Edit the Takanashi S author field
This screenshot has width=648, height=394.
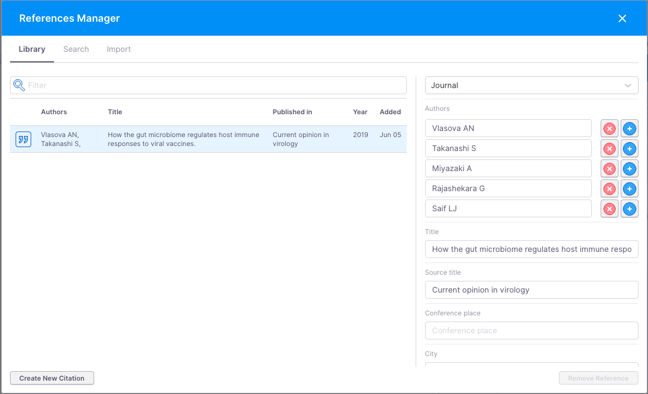point(508,148)
